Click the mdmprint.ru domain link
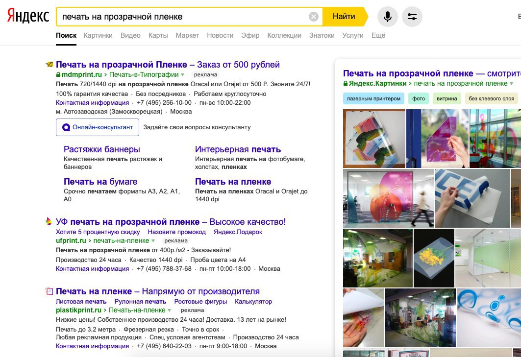521x357 pixels. [82, 75]
